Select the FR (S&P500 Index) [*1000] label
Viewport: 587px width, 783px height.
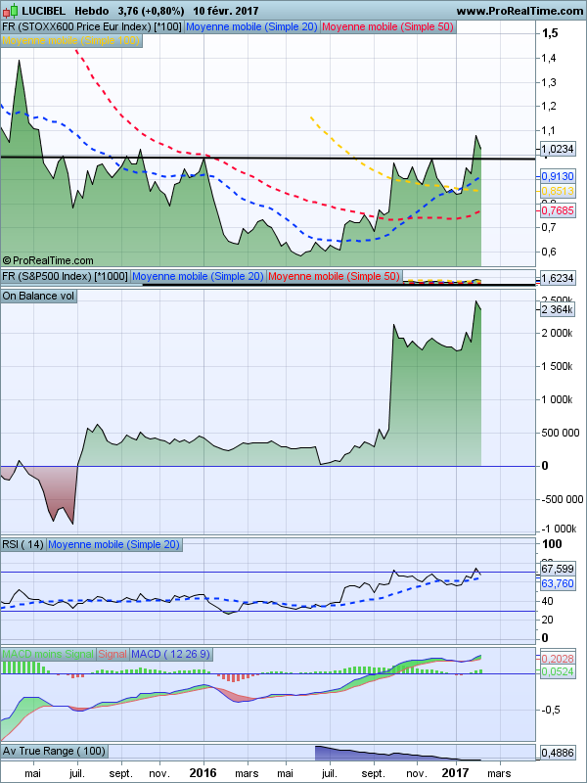point(66,276)
